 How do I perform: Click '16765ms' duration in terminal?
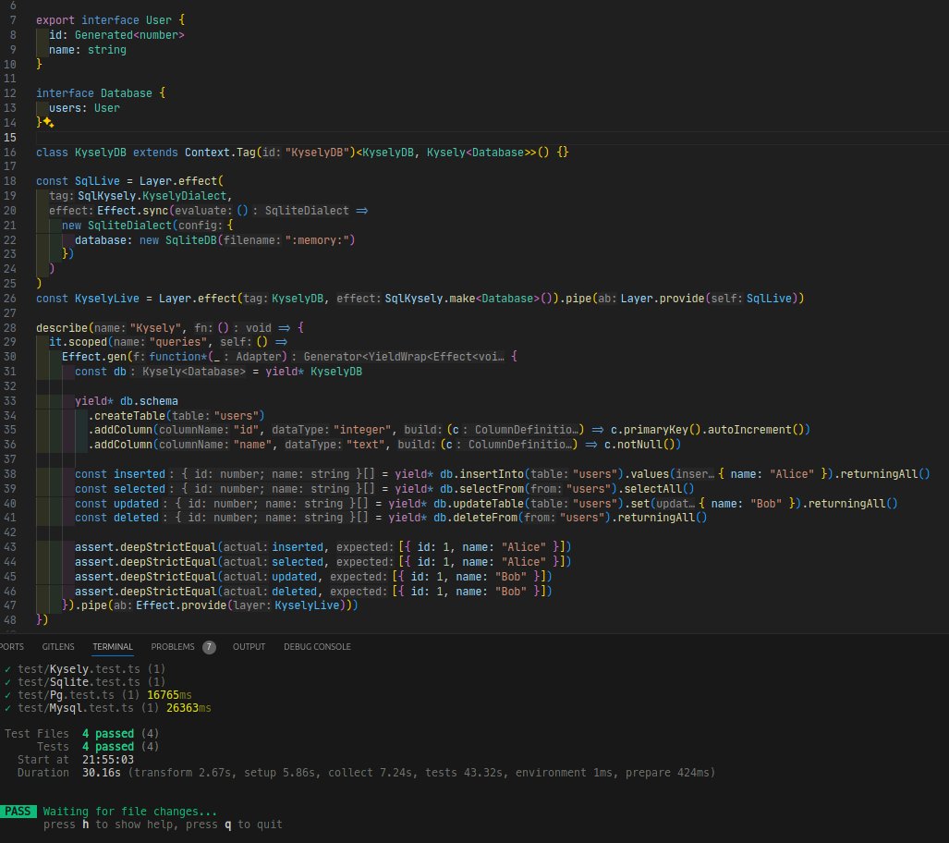[169, 695]
